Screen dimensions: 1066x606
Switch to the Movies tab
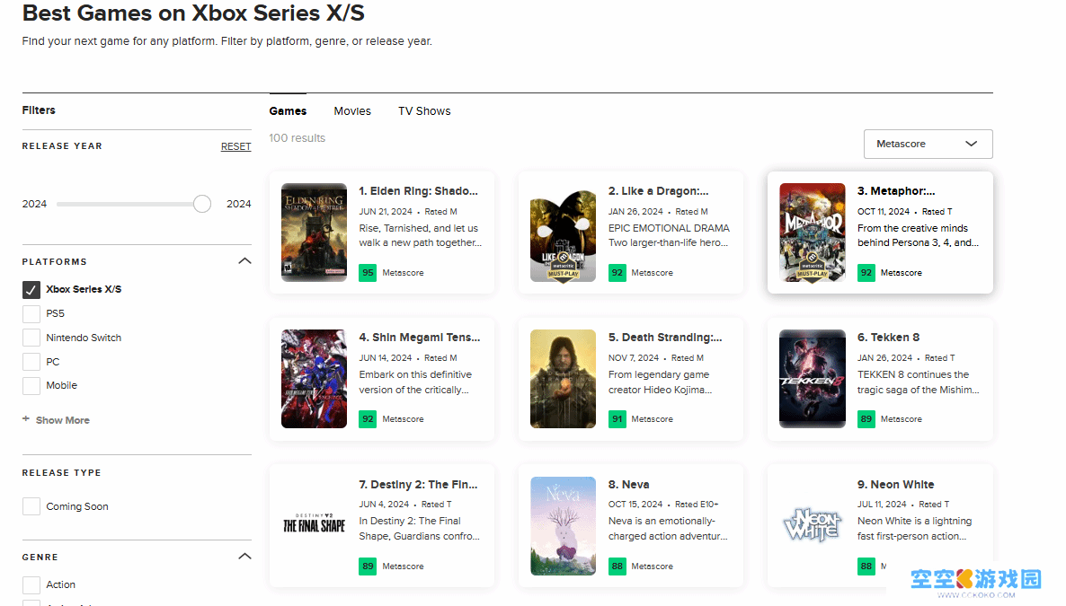pos(352,110)
